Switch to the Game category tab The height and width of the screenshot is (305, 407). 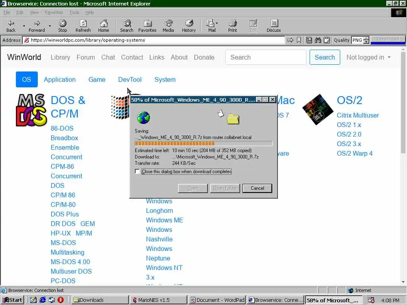pyautogui.click(x=97, y=79)
